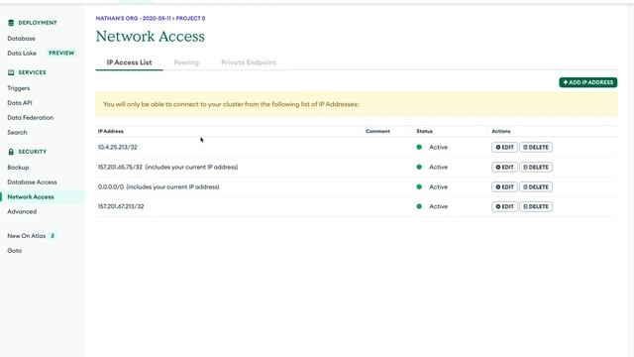Open New On Atlas

pyautogui.click(x=27, y=236)
